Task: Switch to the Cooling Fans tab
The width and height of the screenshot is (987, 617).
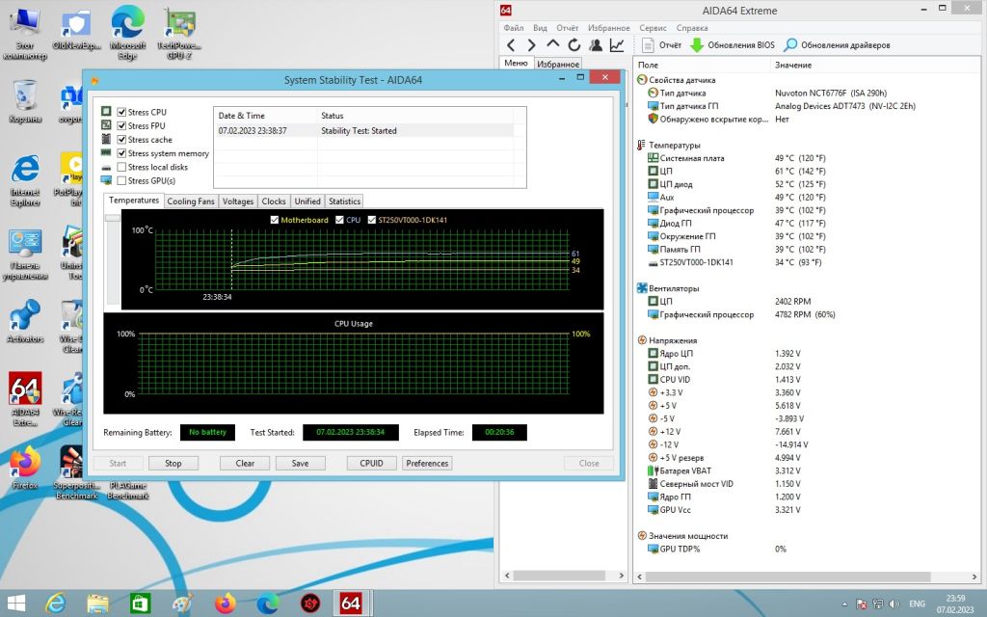Action: pyautogui.click(x=191, y=201)
